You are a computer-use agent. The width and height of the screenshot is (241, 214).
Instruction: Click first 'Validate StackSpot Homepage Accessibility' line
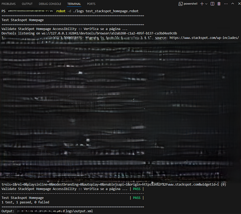click(x=64, y=29)
